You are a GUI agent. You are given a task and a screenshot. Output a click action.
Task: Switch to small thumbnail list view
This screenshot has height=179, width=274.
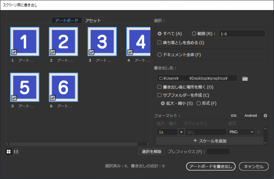pyautogui.click(x=16, y=152)
